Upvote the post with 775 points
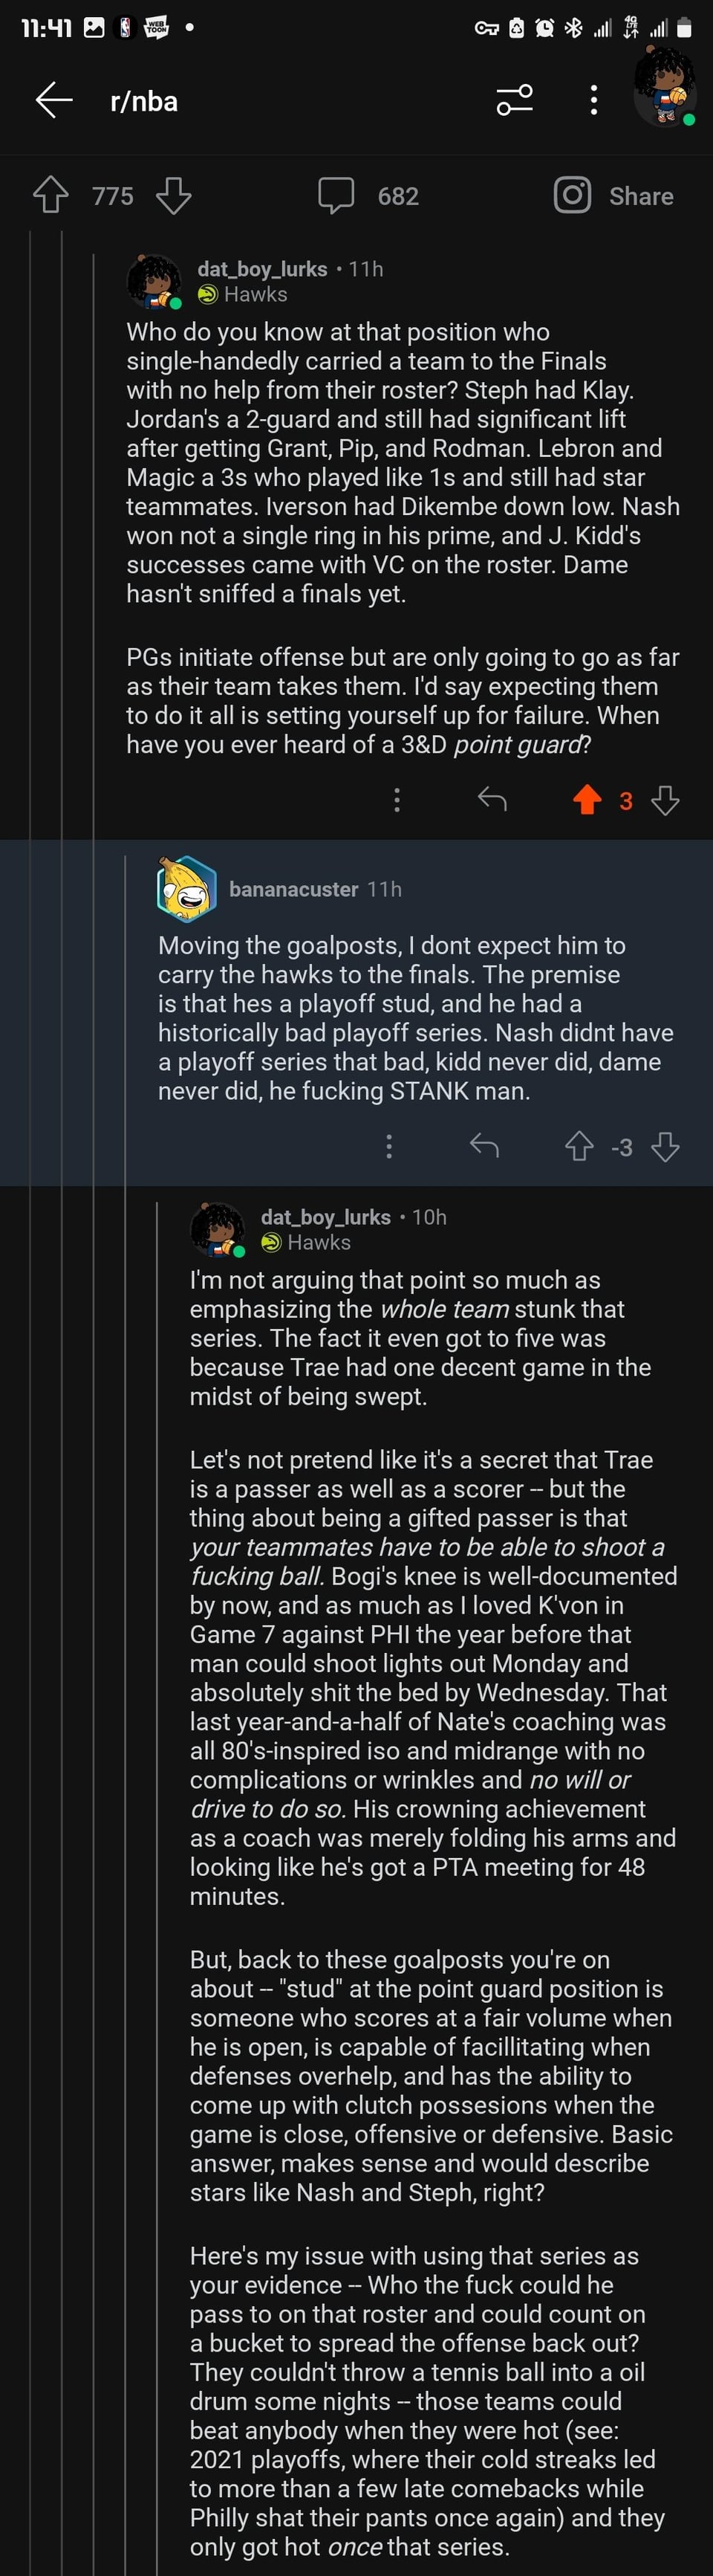Viewport: 713px width, 2576px height. (51, 195)
